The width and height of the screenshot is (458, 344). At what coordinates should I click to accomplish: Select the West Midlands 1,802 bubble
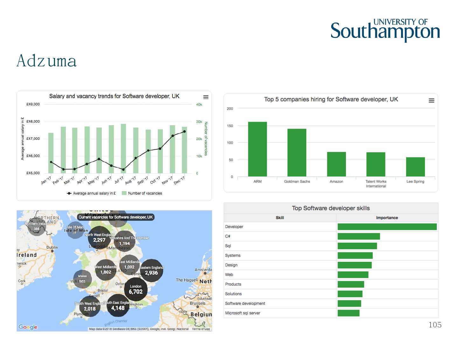tap(106, 270)
